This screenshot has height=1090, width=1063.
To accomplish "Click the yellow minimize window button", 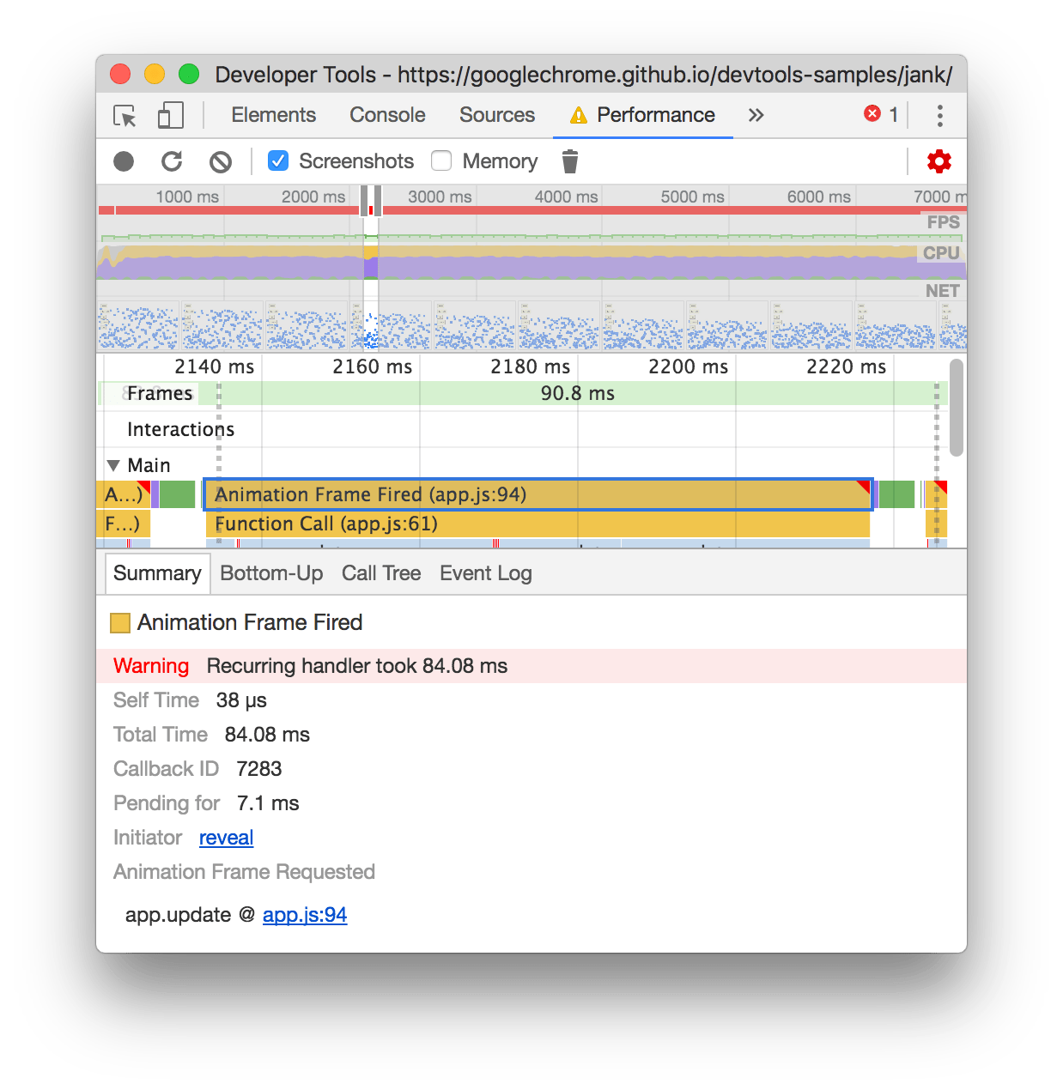I will click(155, 75).
